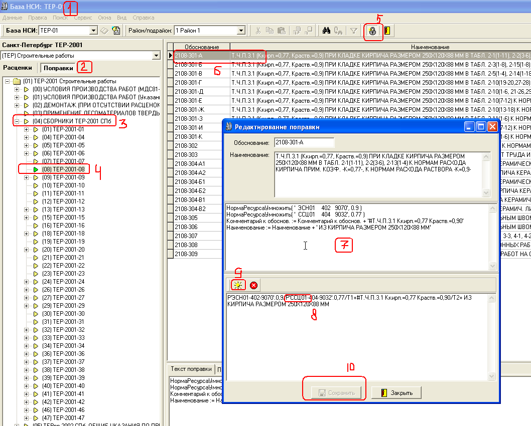Click the insert-row icon after paste

(x=297, y=31)
